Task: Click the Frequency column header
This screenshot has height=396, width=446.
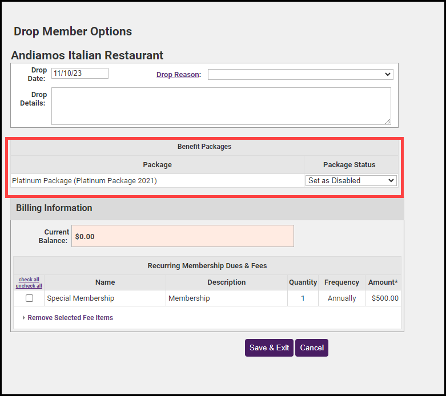Action: [341, 282]
